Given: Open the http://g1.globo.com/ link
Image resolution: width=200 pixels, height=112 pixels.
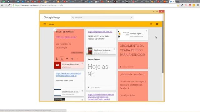Looking at the screenshot, I should coord(66,37).
